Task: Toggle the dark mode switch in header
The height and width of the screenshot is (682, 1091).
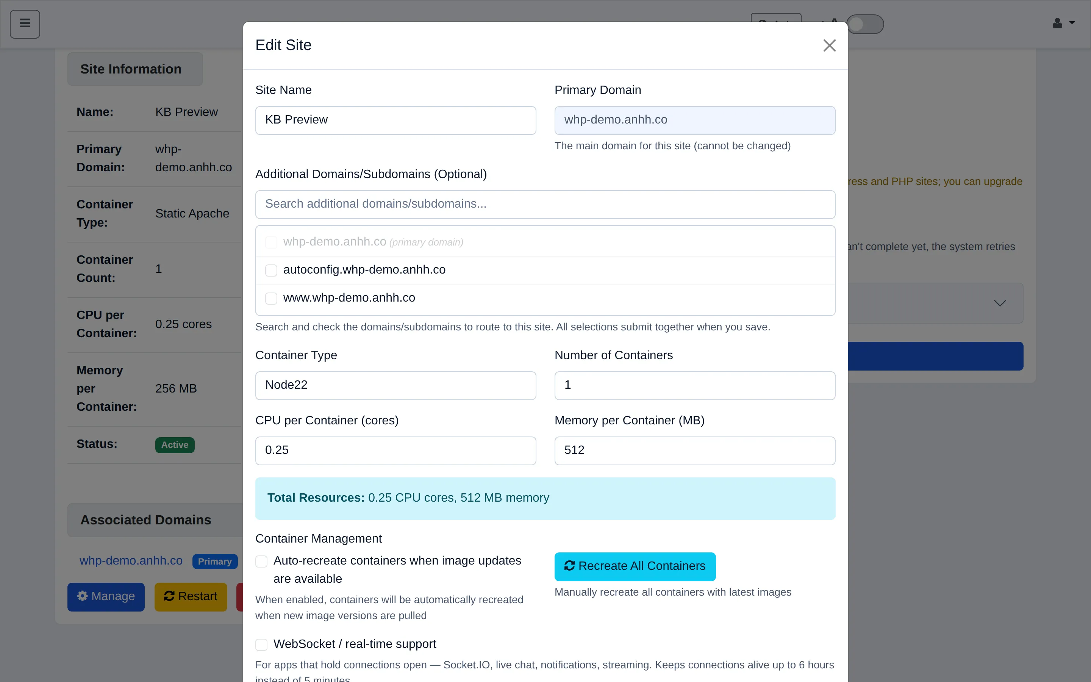Action: tap(865, 24)
